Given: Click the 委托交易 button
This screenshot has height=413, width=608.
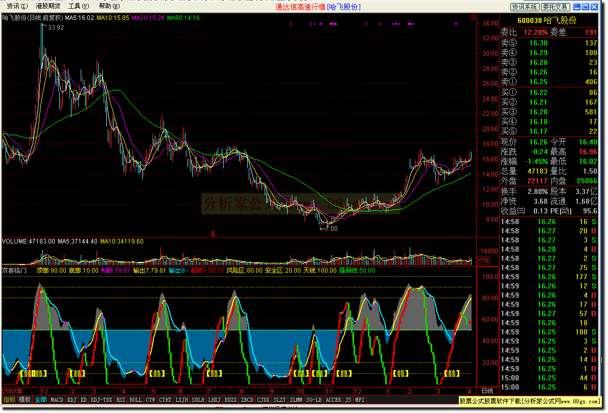Looking at the screenshot, I should click(555, 7).
